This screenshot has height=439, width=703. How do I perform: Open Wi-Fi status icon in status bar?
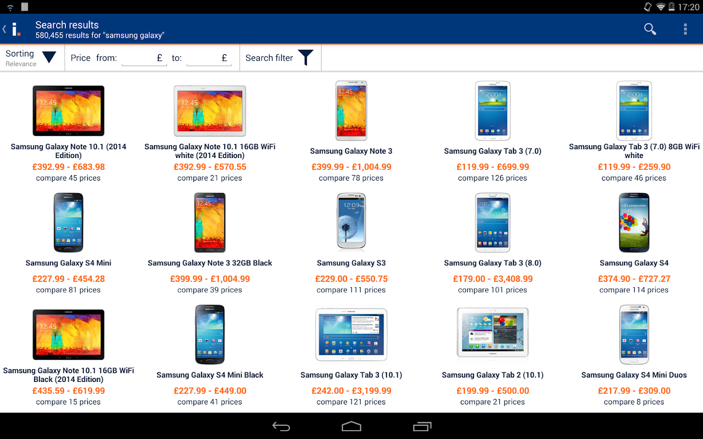click(660, 7)
